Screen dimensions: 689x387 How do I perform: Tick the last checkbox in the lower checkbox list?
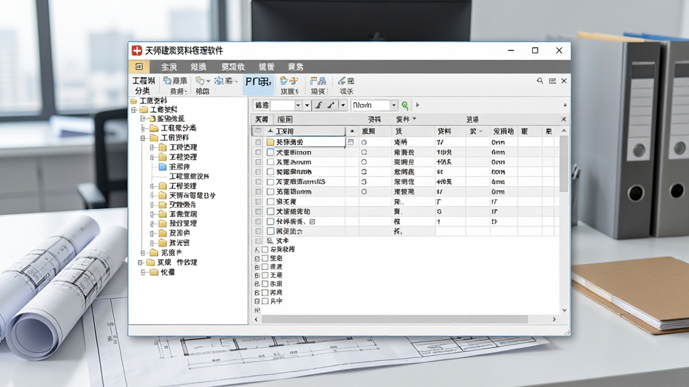(265, 302)
